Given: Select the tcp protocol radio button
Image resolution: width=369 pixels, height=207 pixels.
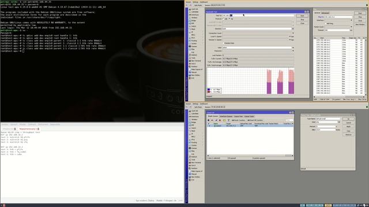Looking at the screenshot, I should [229, 19].
